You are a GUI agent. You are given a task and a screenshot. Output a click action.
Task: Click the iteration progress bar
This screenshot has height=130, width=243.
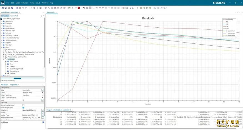click(17, 78)
